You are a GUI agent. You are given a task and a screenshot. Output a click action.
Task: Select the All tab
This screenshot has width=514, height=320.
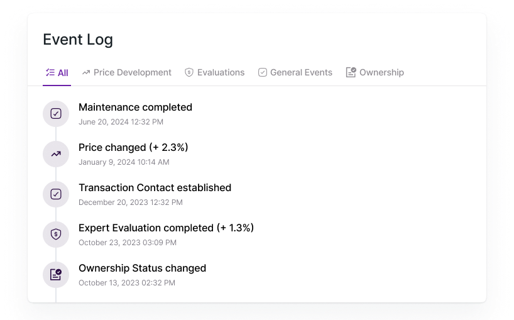[x=57, y=73]
